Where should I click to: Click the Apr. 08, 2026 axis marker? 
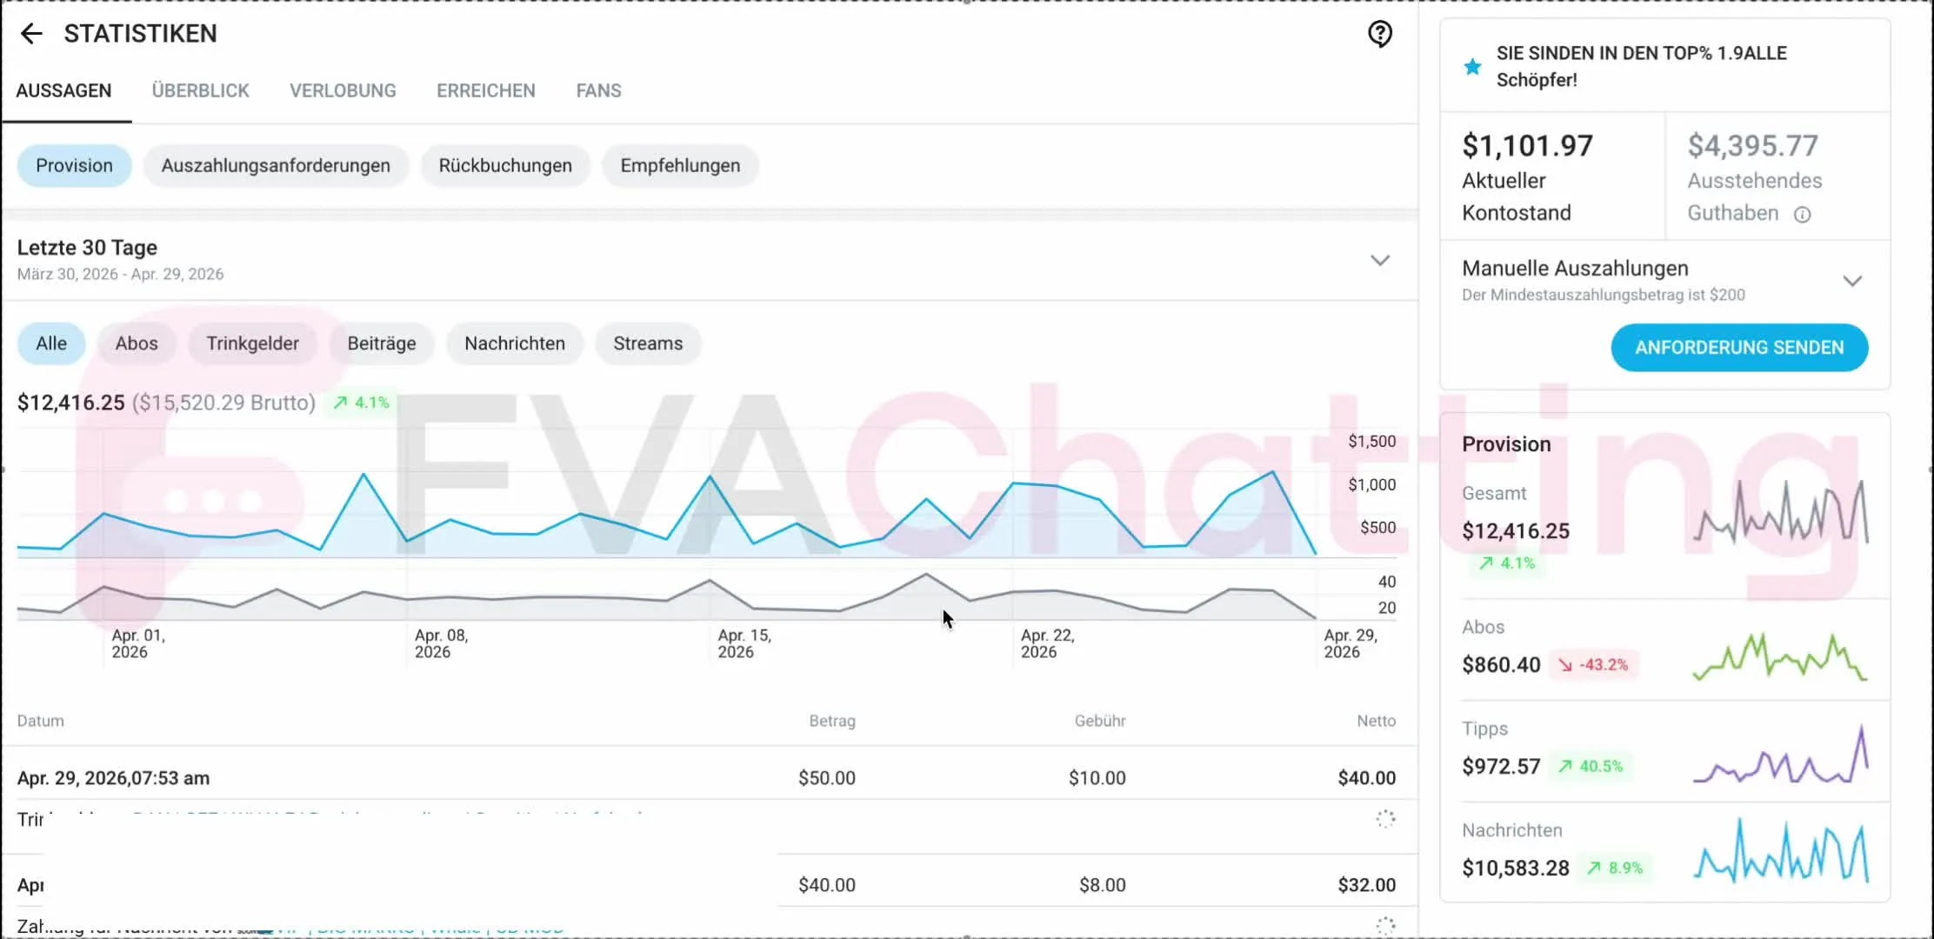tap(441, 643)
